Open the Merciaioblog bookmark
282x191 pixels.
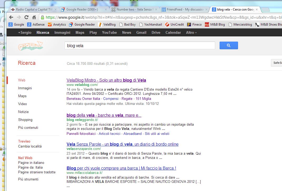tap(240, 25)
